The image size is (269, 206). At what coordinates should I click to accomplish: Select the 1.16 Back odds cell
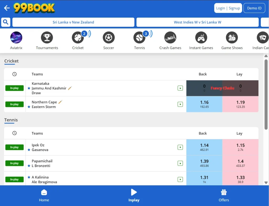(x=204, y=104)
